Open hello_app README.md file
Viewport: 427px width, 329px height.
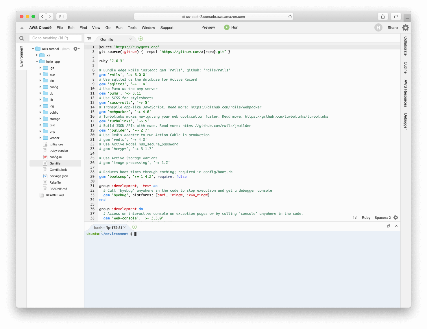tap(58, 189)
